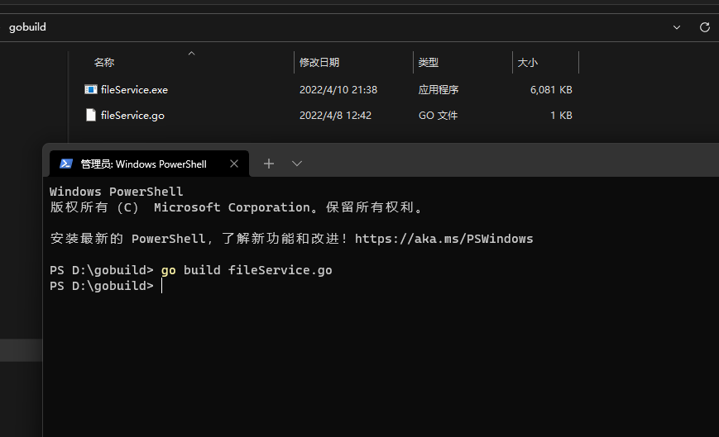Sort files by 类型 column header
The width and height of the screenshot is (719, 437).
tap(429, 63)
